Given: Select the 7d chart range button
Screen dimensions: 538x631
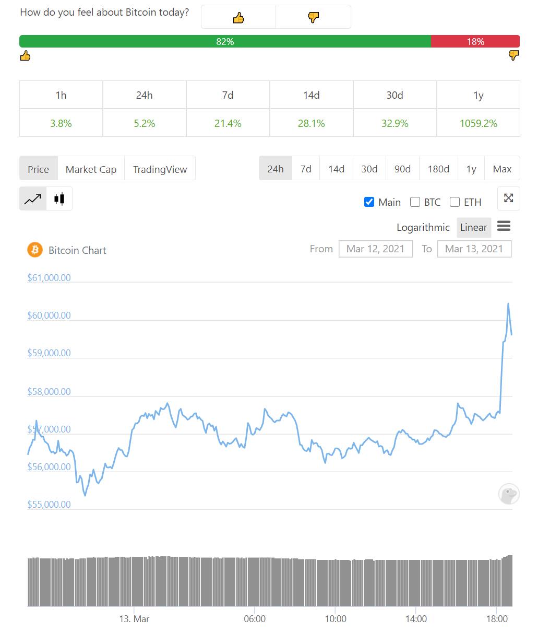Looking at the screenshot, I should (306, 169).
